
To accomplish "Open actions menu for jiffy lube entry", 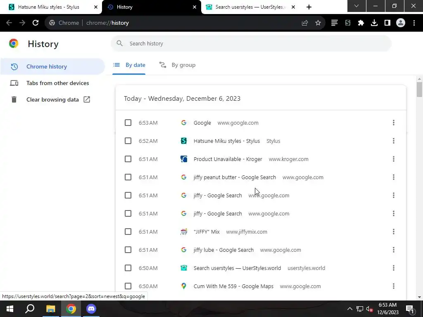I will click(394, 250).
